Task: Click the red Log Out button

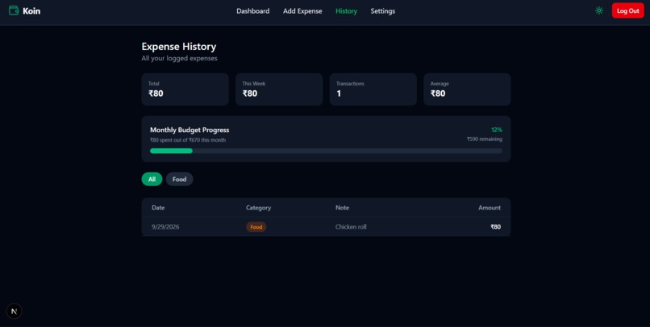Action: (x=628, y=10)
